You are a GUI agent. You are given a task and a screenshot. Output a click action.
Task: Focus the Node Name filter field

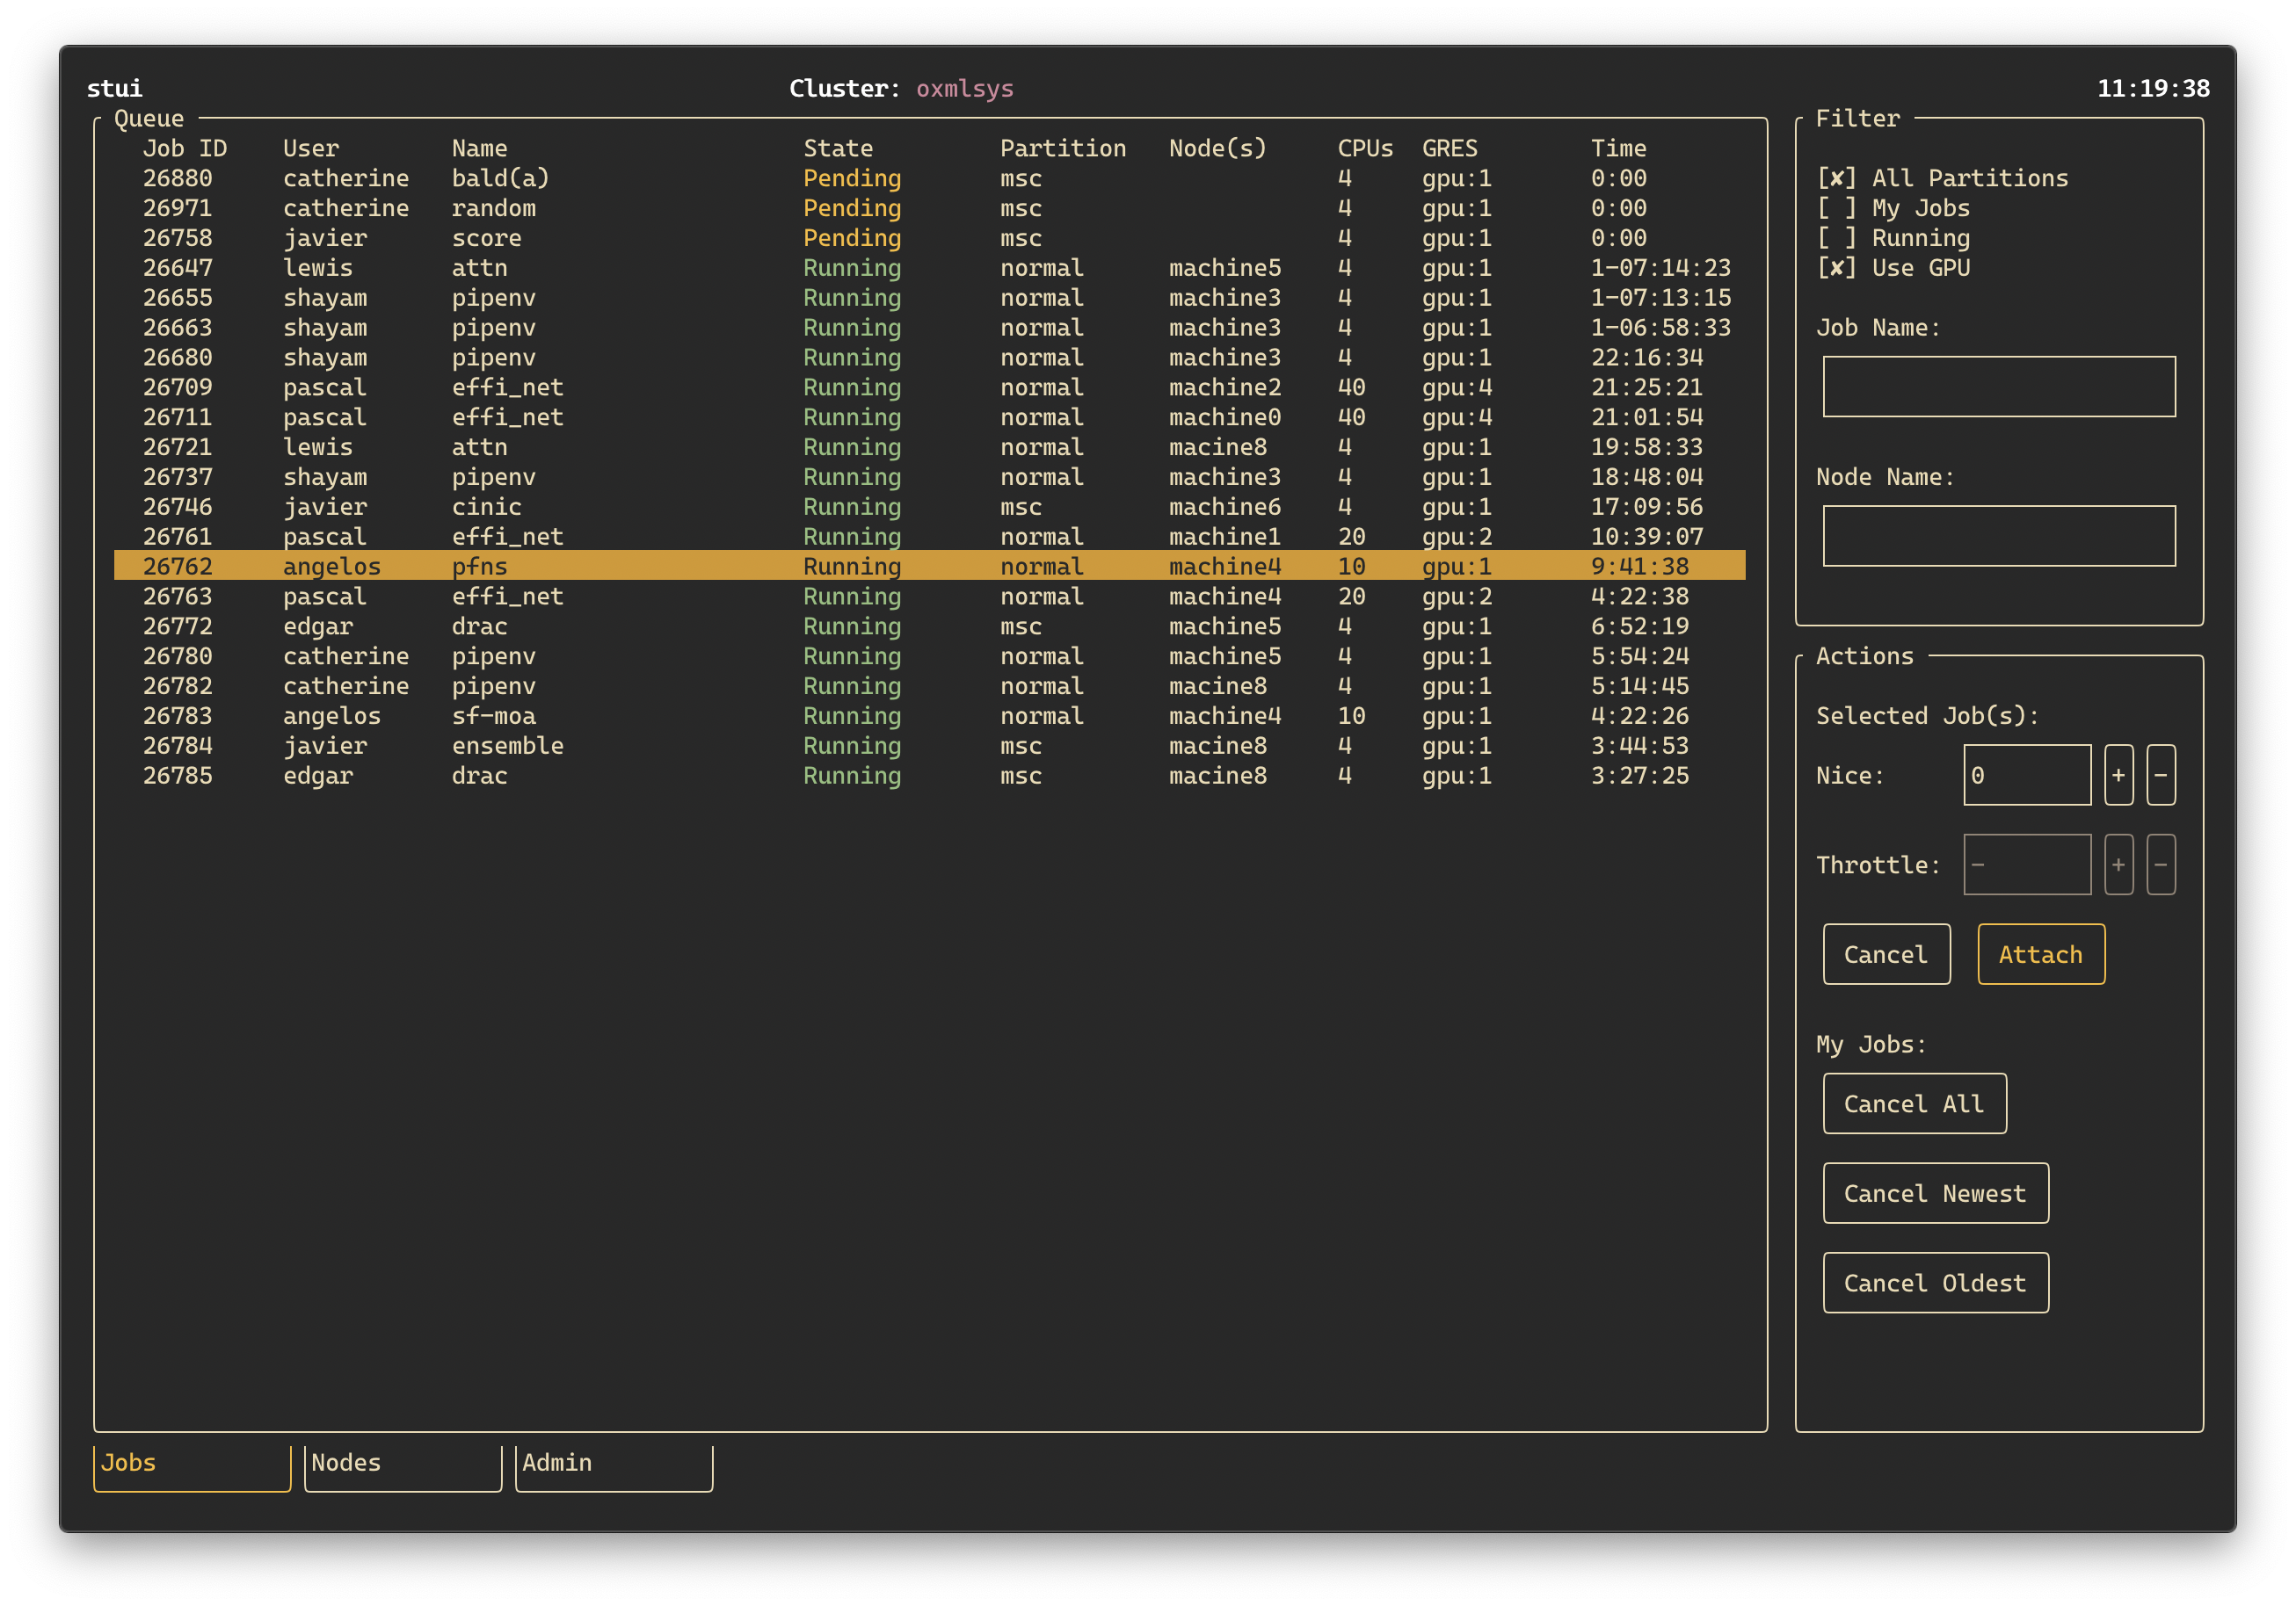1999,536
